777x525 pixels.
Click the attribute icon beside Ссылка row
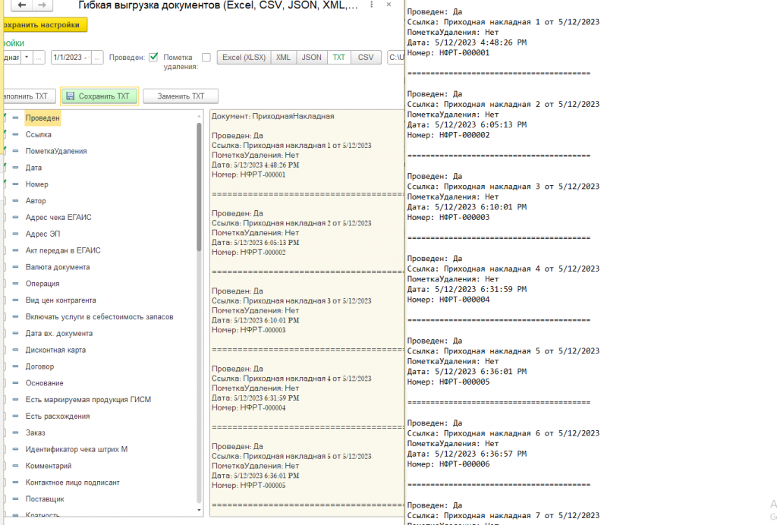pyautogui.click(x=15, y=134)
